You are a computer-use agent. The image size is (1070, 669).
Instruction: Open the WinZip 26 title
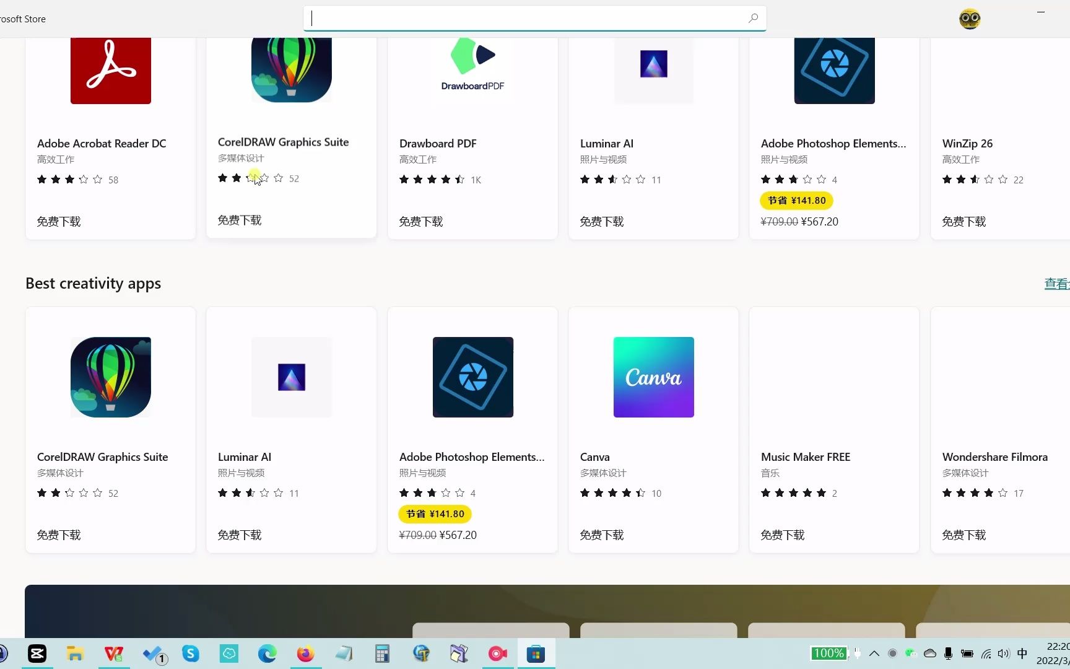967,144
